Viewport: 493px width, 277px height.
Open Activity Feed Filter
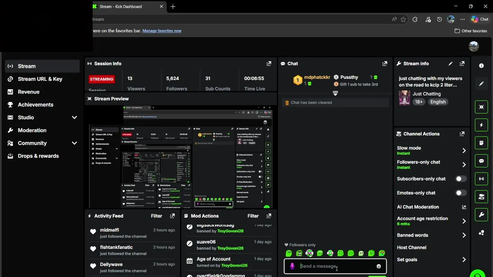pos(156,216)
